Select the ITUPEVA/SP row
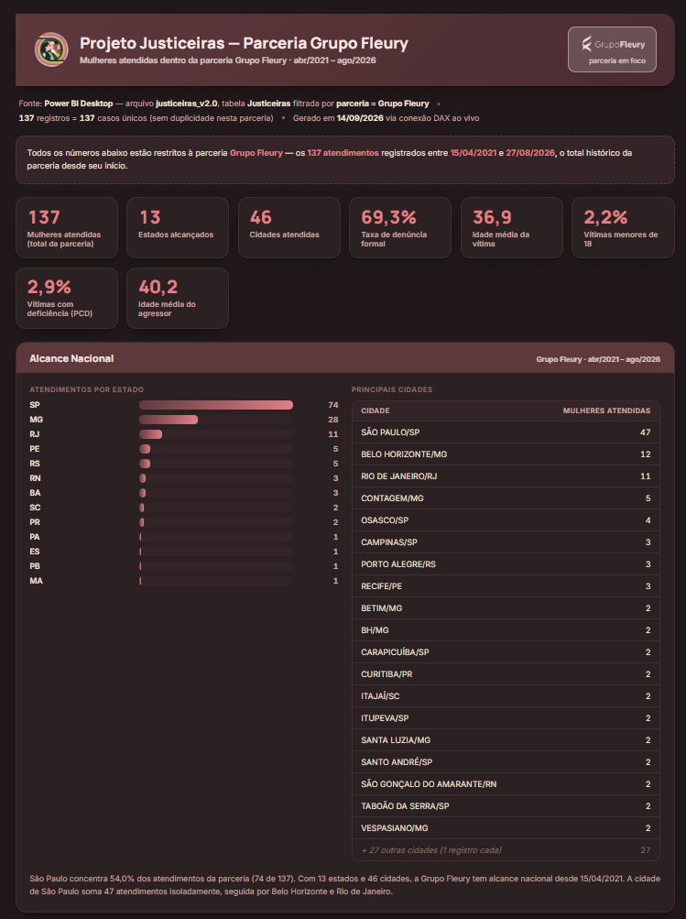686x919 pixels. 506,718
